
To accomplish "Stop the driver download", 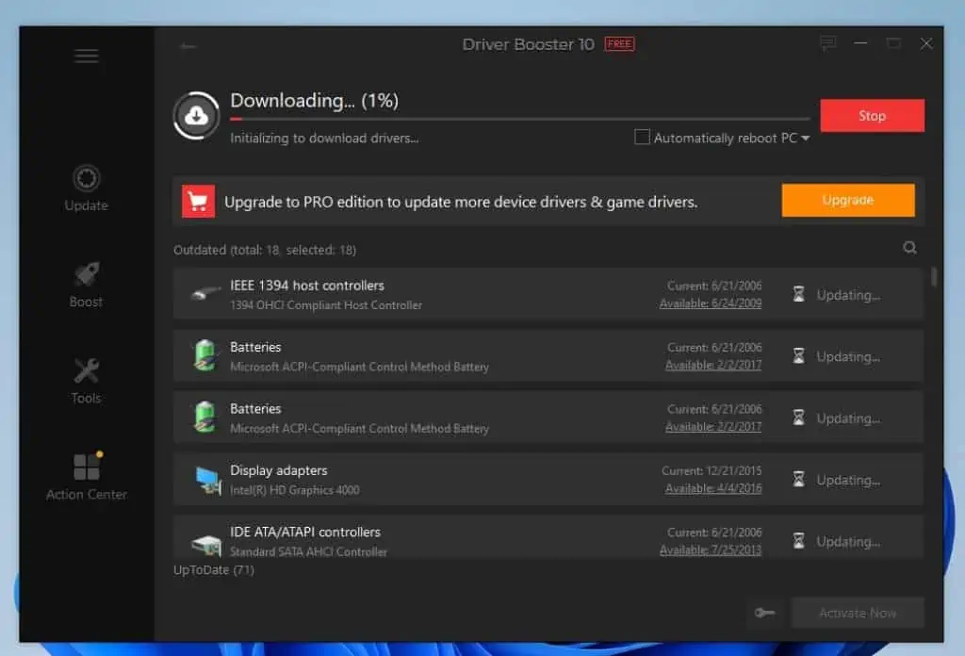I will pos(872,116).
